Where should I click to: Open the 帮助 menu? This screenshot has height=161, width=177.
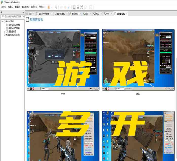click(x=42, y=7)
